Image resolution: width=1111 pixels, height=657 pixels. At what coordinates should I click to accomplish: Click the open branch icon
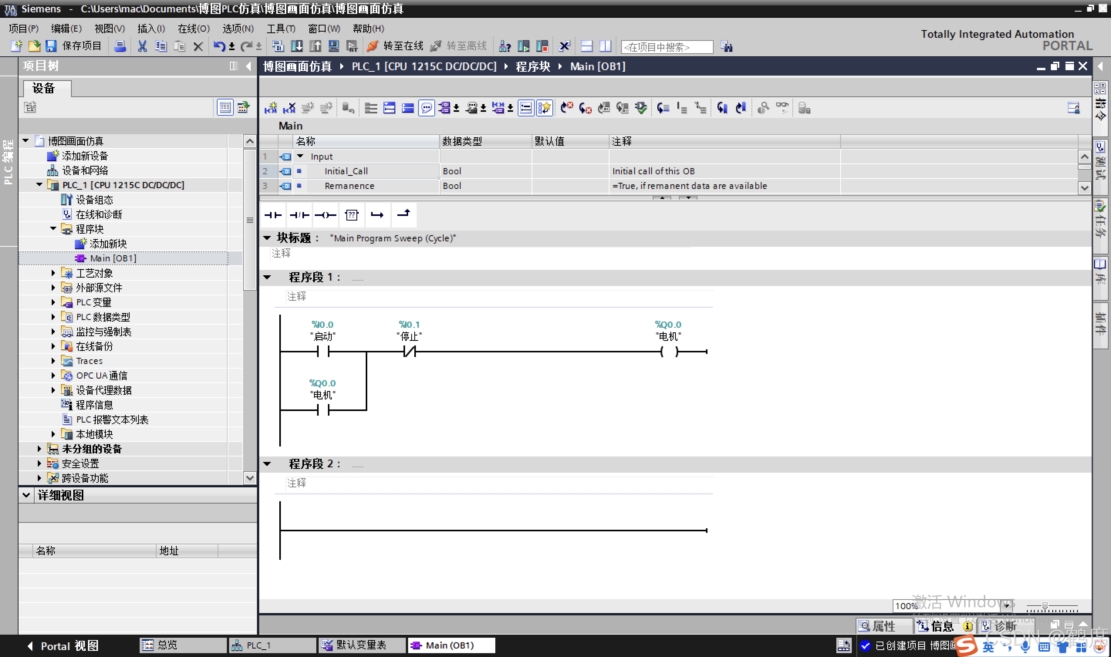pyautogui.click(x=377, y=215)
